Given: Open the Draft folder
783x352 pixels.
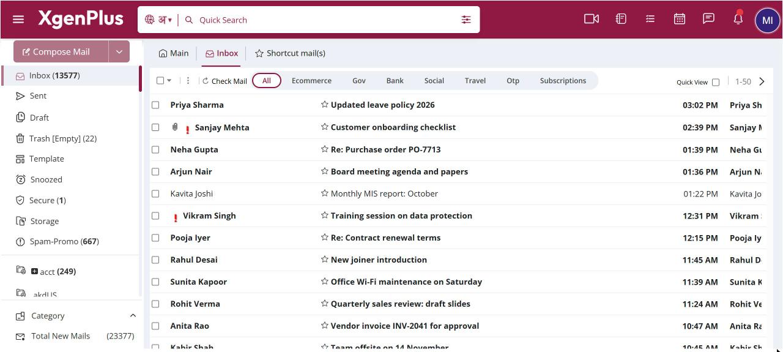Looking at the screenshot, I should pos(39,118).
